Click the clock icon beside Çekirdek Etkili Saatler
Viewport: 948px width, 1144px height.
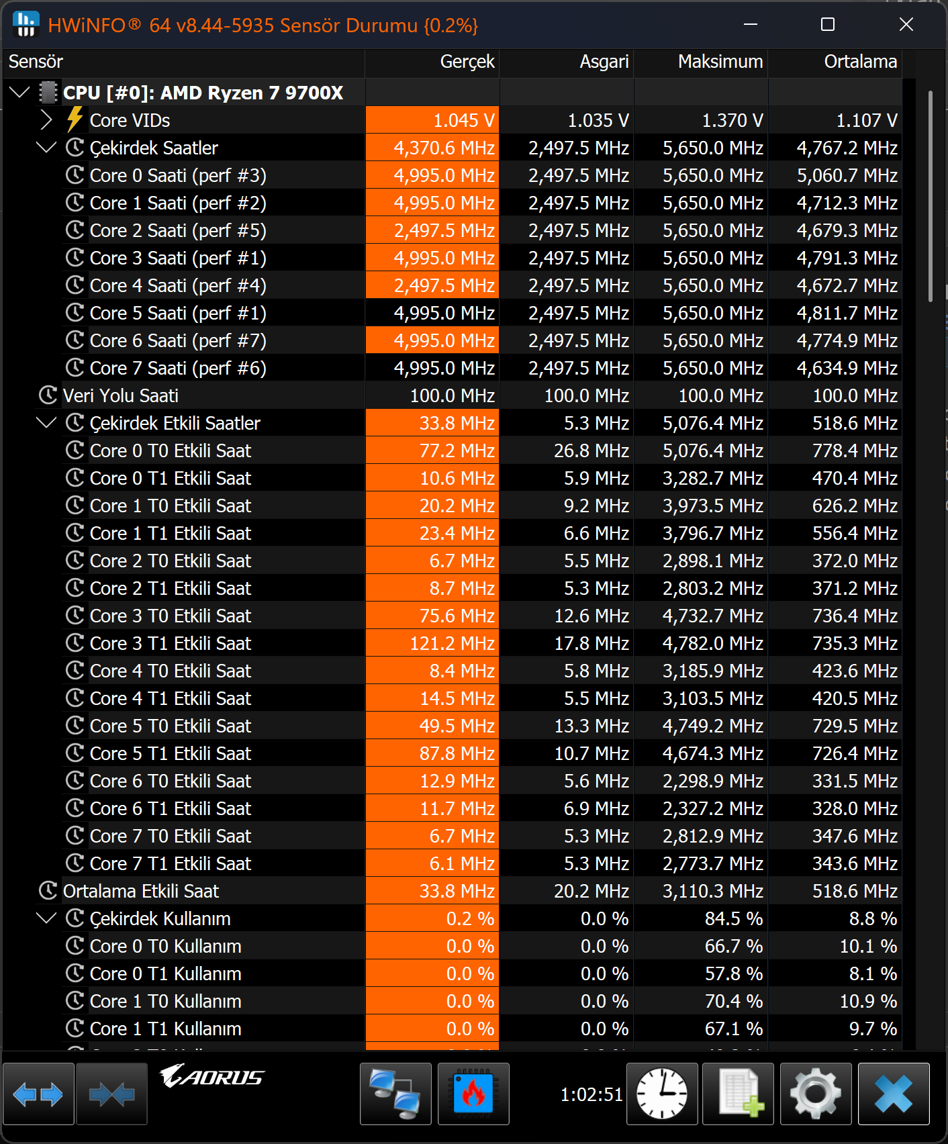[75, 423]
